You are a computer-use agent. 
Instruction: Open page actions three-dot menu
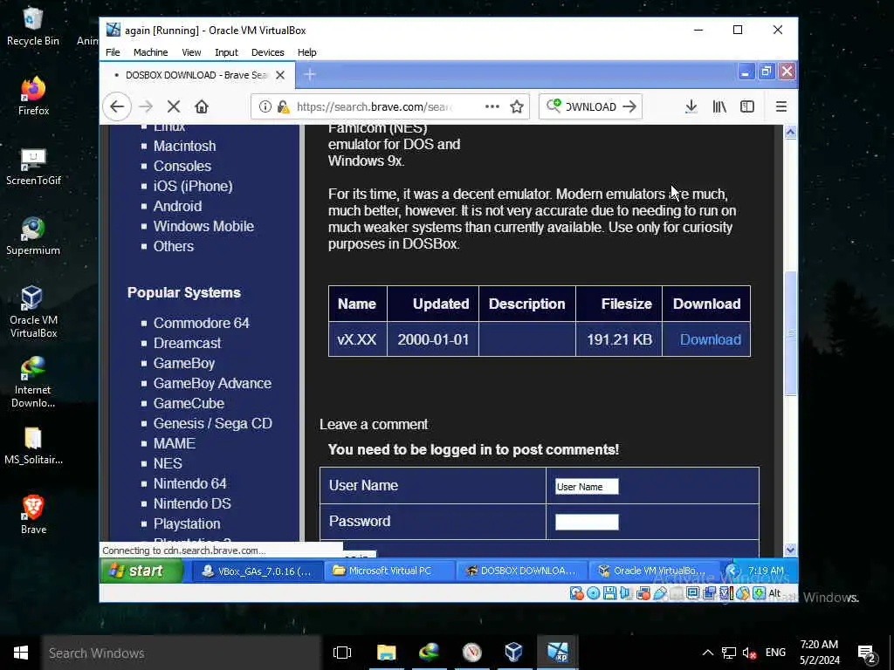point(492,106)
